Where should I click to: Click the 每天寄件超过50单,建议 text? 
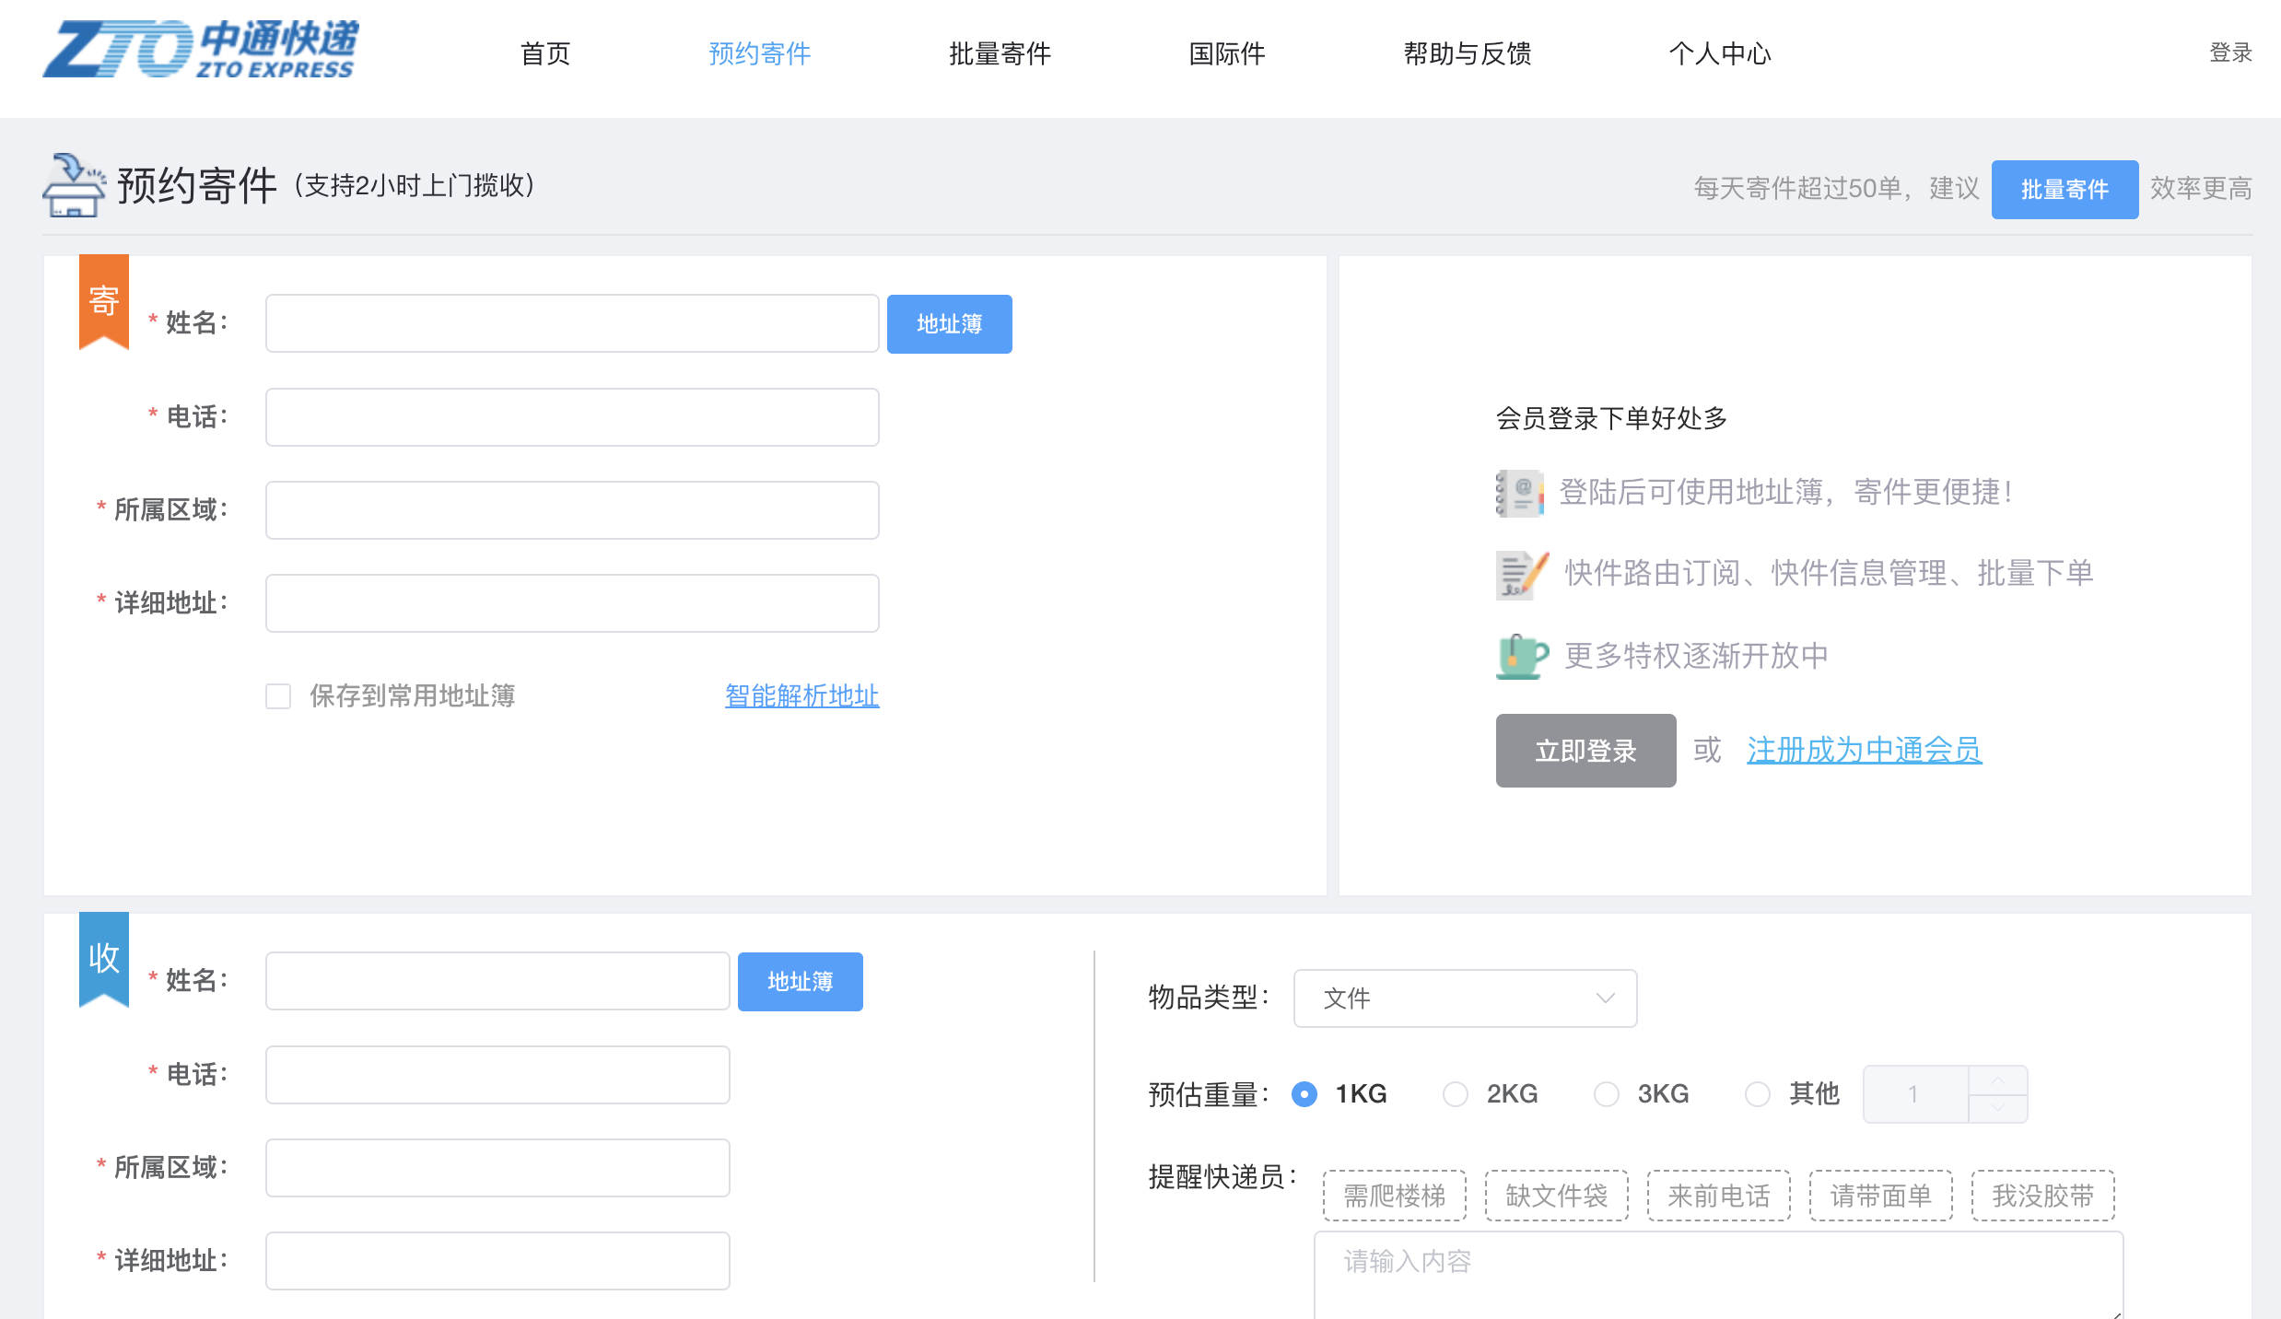tap(1836, 189)
